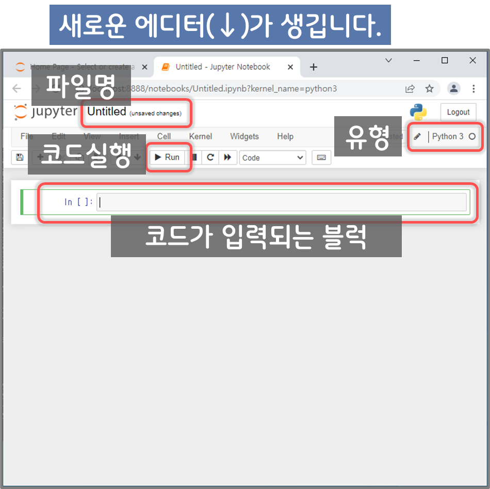Screen dimensions: 490x489
Task: Open the tab search chevron
Action: pos(388,60)
